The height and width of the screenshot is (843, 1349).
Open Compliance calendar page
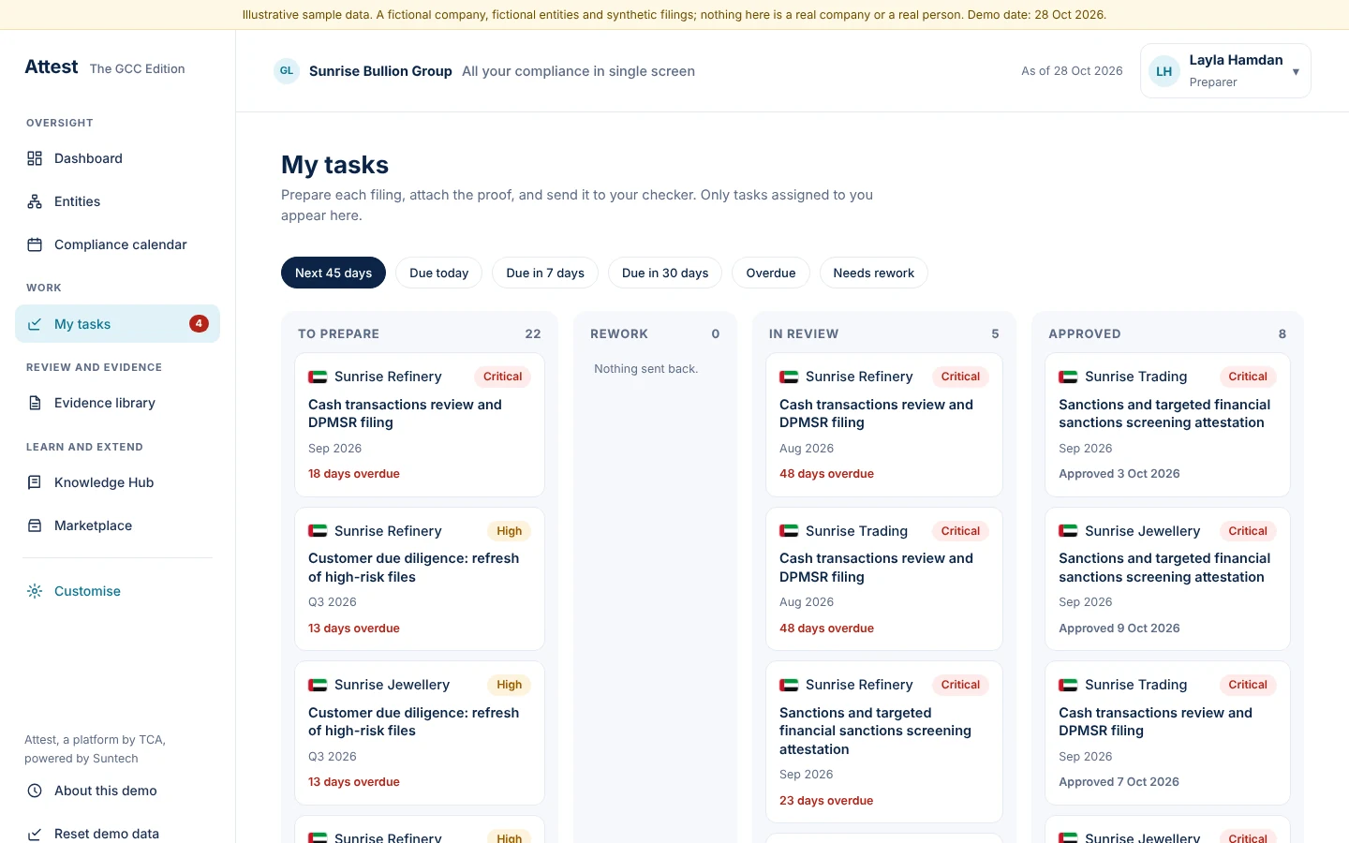[117, 244]
